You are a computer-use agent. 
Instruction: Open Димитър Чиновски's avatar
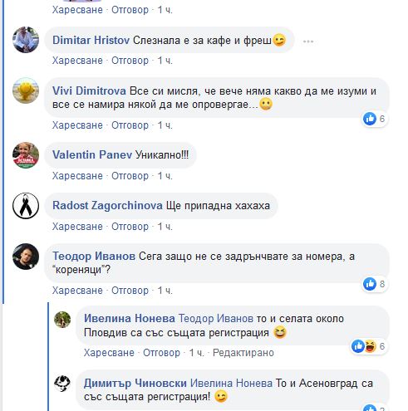click(62, 384)
